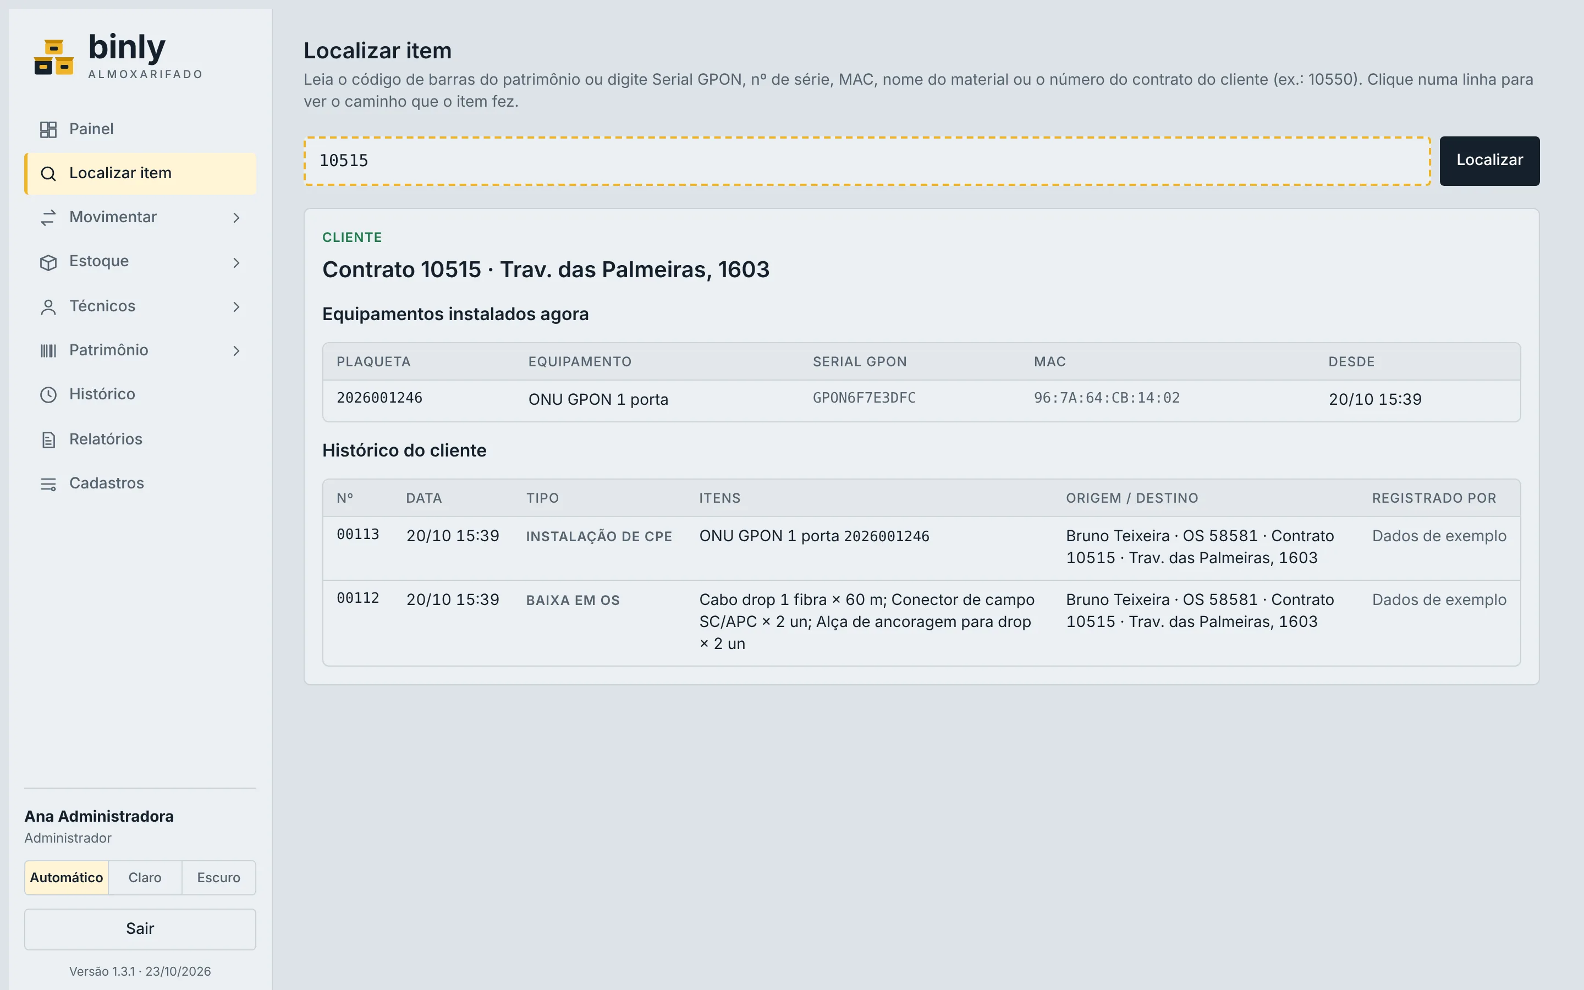
Task: Expand the Movimentar submenu chevron
Action: (237, 217)
